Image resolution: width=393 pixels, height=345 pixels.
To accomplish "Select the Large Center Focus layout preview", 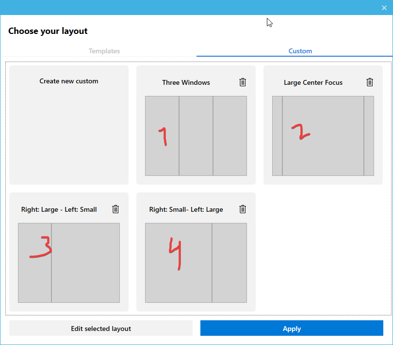I will [x=323, y=136].
